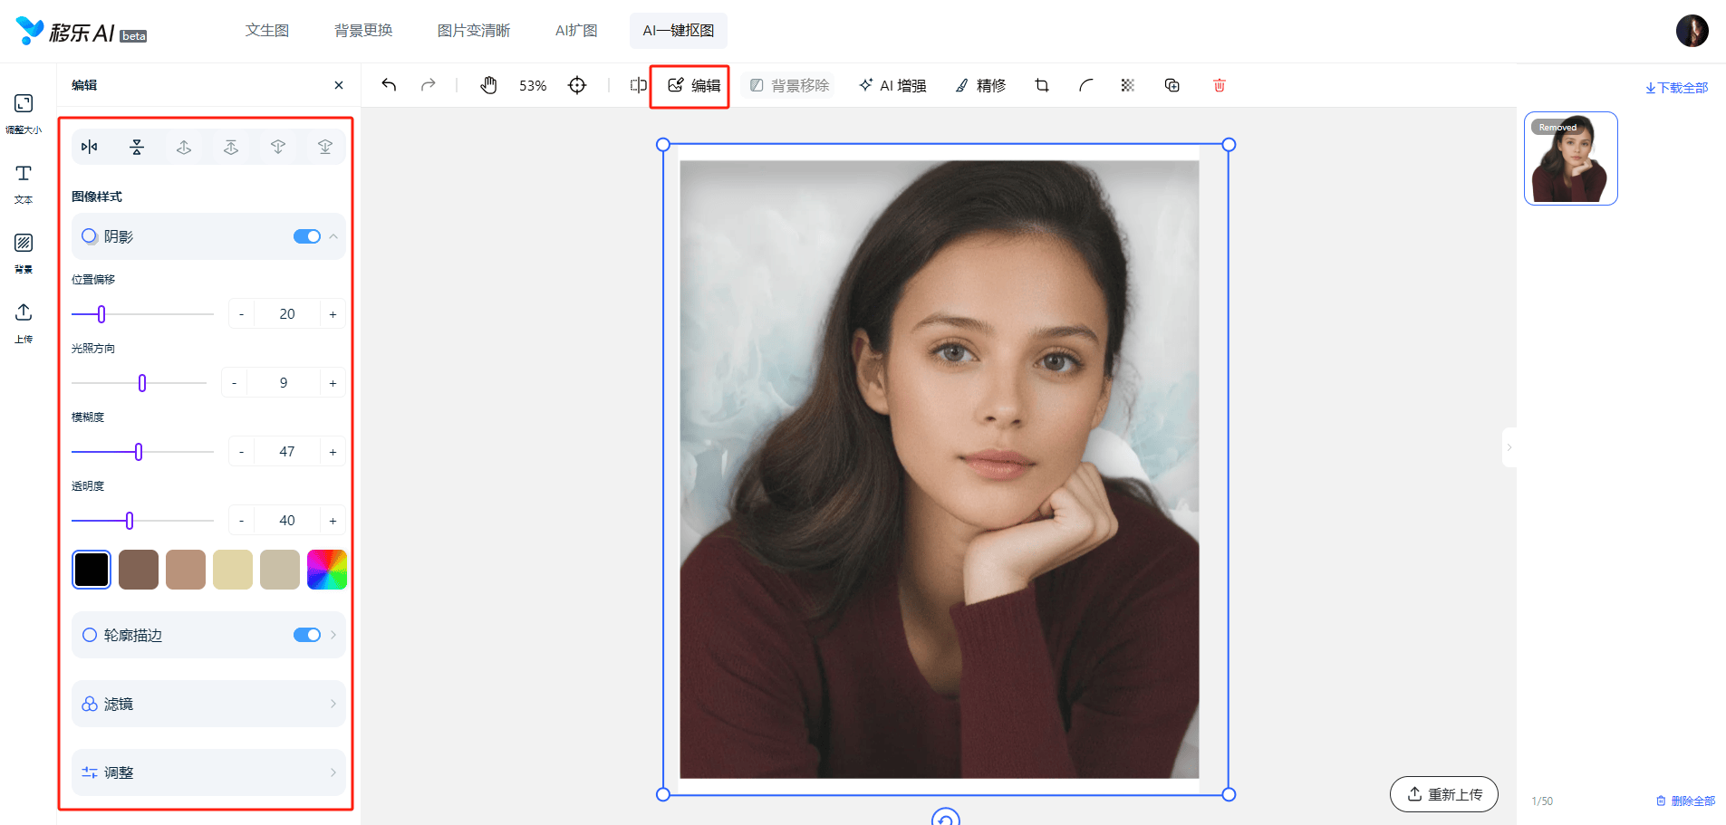Click the crosshair recenter icon
Screen dimensions: 1726x825
tap(577, 85)
